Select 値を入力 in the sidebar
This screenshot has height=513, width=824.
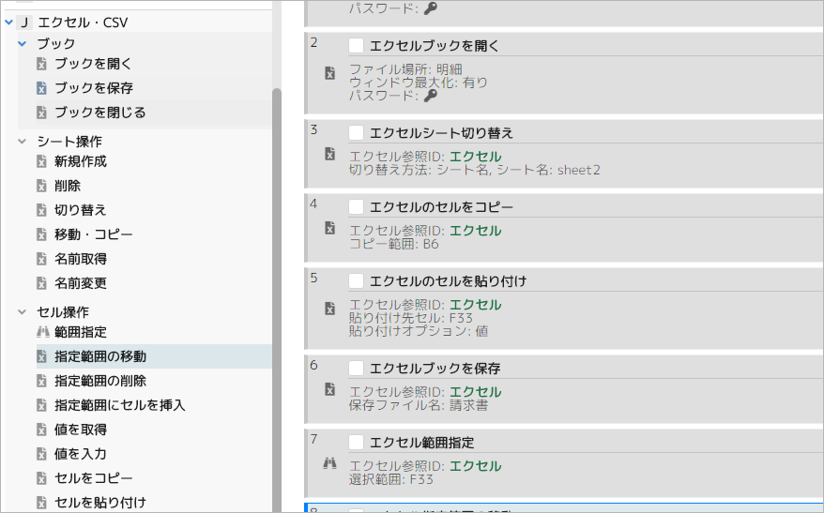81,454
